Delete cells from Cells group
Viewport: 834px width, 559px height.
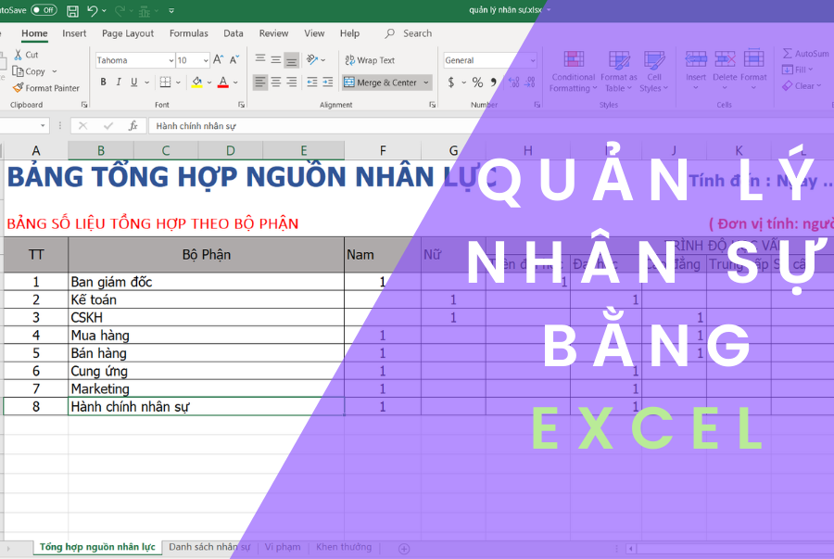click(x=725, y=70)
